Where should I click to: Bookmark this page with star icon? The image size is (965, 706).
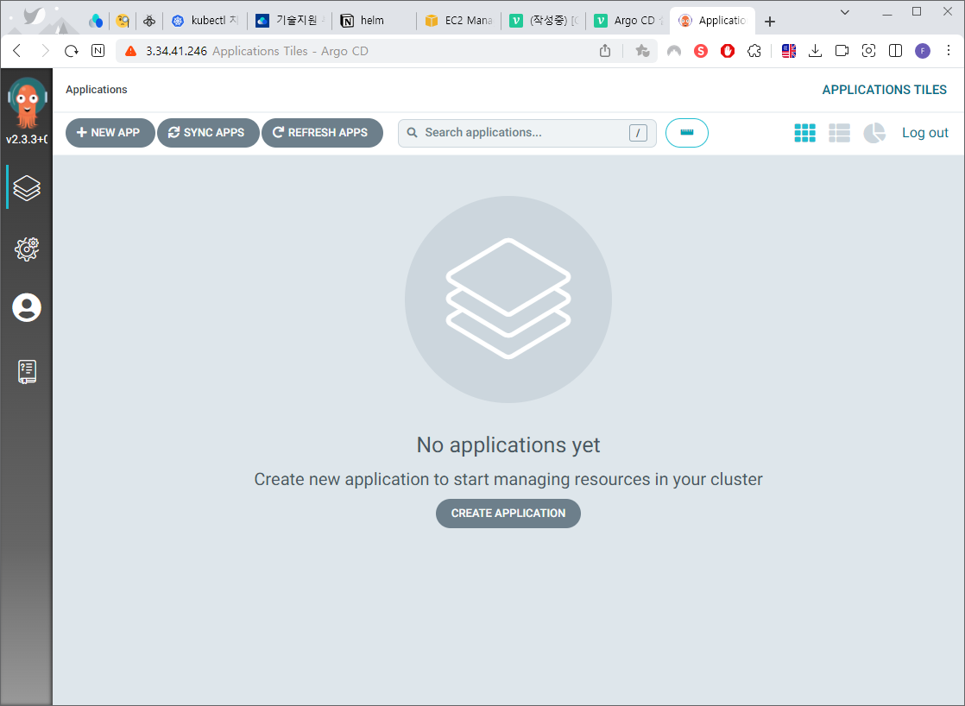coord(642,51)
